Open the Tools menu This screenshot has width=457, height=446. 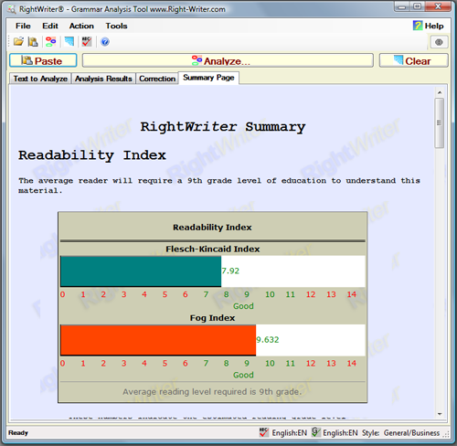[116, 26]
